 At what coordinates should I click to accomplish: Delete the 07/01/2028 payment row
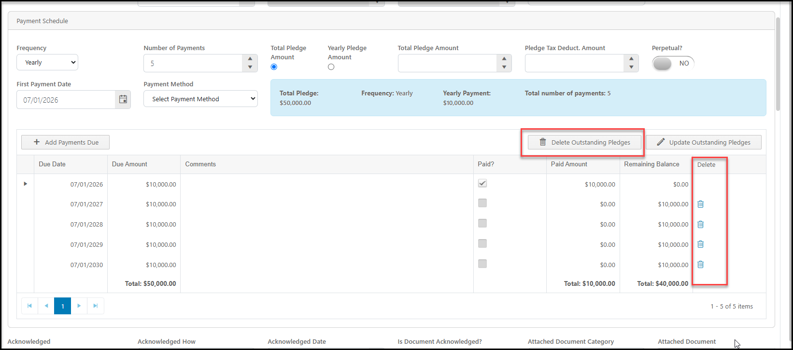tap(700, 225)
